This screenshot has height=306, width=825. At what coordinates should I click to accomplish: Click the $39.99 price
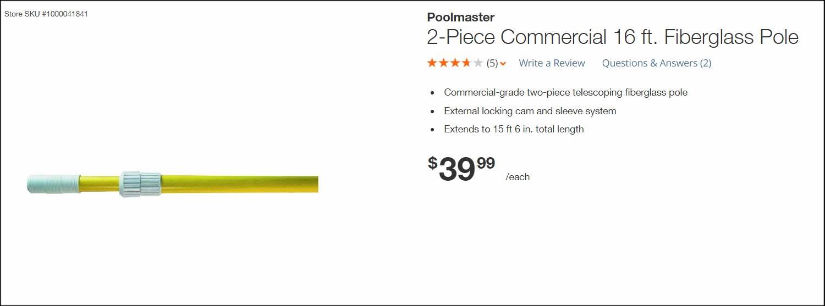pyautogui.click(x=461, y=169)
